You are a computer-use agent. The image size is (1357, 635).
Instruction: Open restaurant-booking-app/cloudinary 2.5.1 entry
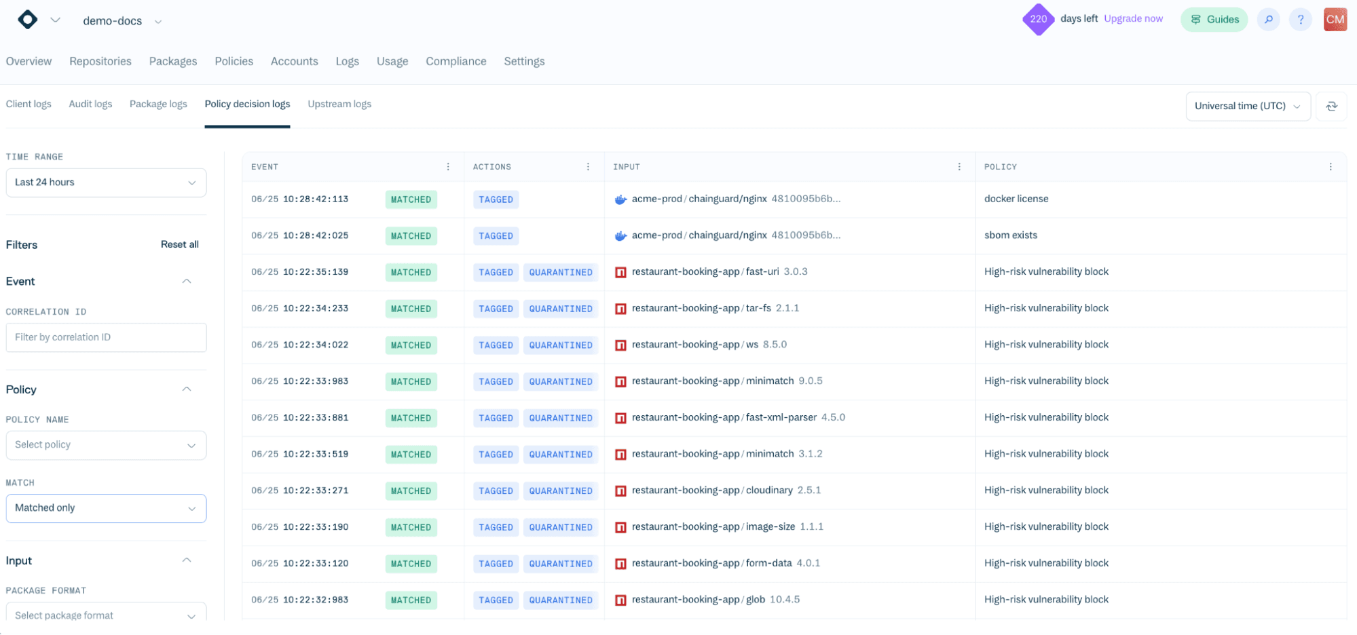point(726,490)
